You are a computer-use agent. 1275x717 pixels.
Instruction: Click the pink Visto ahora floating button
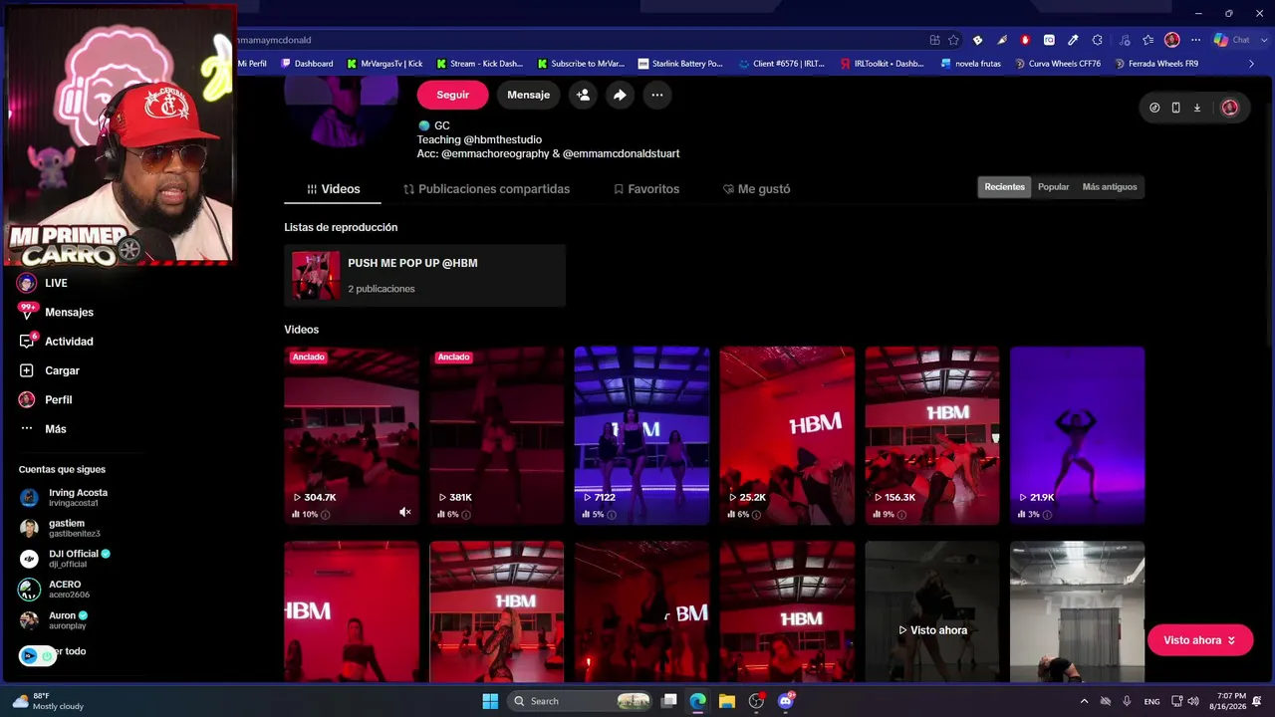(x=1200, y=640)
